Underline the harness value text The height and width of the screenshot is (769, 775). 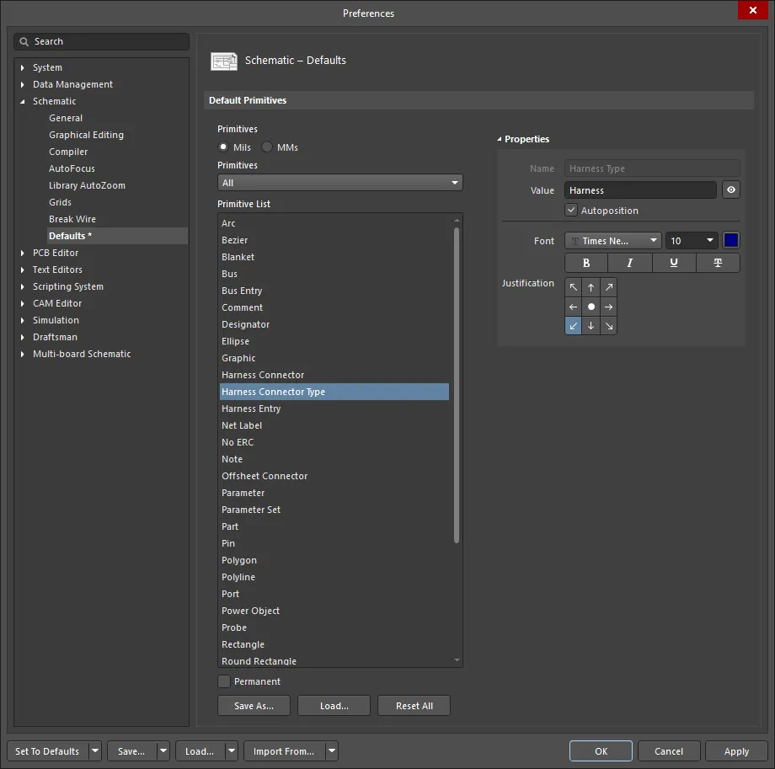point(674,263)
